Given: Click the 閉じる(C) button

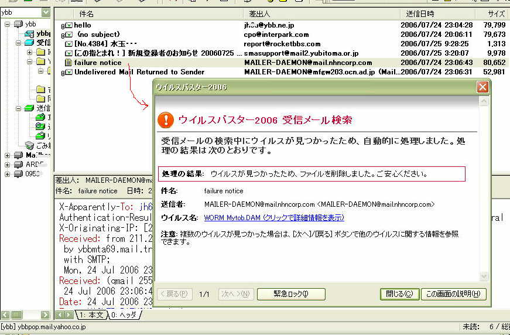Looking at the screenshot, I should [399, 294].
